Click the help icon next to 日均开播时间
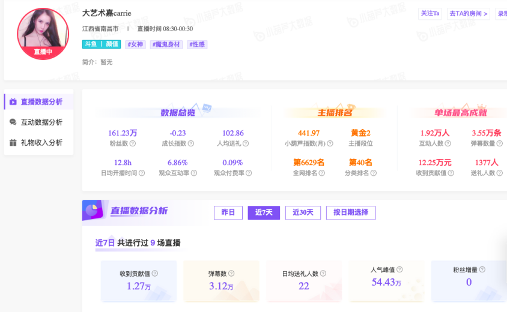Screen dimensions: 507x312 point(142,173)
